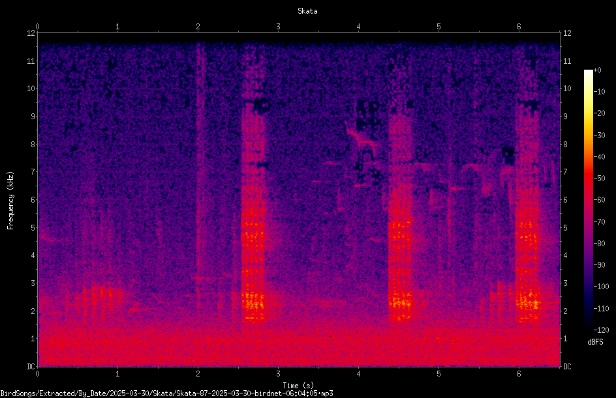The height and width of the screenshot is (398, 616).
Task: Select the "-60" colorbar label
Action: click(x=599, y=200)
